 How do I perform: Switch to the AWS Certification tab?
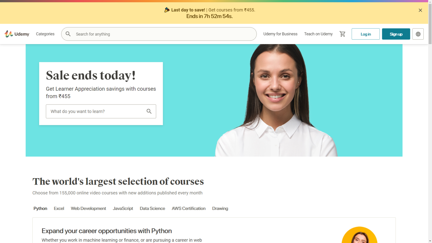tap(189, 208)
